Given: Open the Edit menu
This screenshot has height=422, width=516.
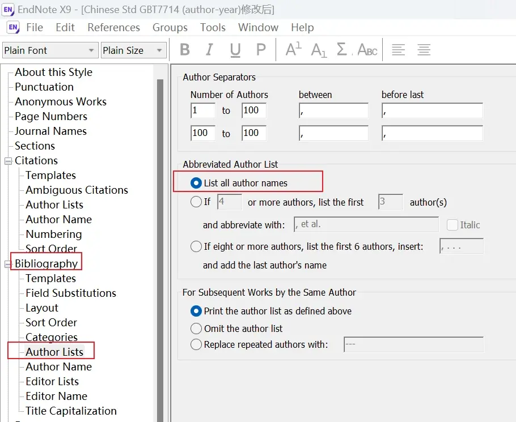Looking at the screenshot, I should pyautogui.click(x=65, y=27).
